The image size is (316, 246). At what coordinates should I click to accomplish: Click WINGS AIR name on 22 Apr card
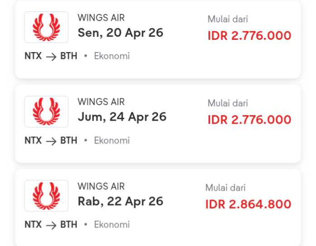[x=101, y=186]
